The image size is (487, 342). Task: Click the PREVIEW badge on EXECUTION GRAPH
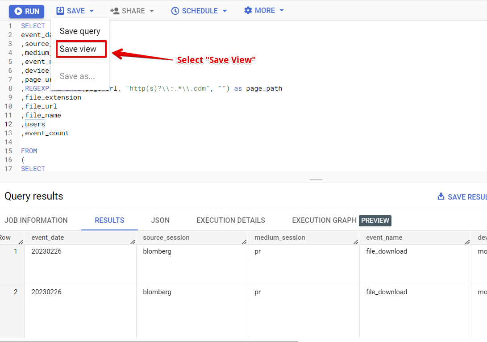coord(375,220)
